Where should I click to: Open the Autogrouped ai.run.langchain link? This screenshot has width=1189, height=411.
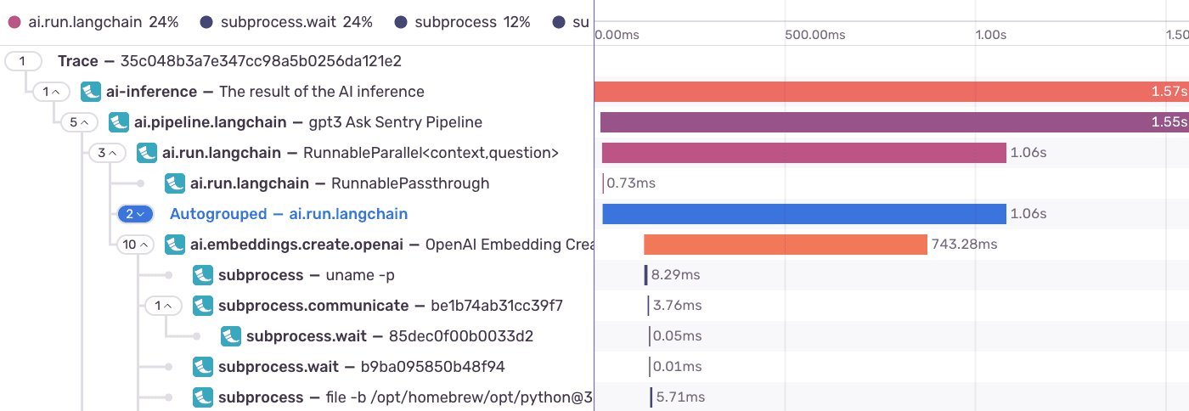pyautogui.click(x=289, y=214)
